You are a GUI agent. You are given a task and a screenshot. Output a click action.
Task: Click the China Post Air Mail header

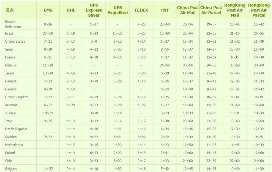tap(188, 10)
